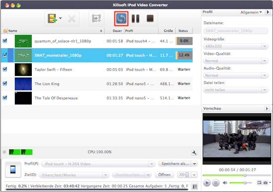The width and height of the screenshot is (273, 192).
Task: Click the preview aspect ratio icon
Action: pyautogui.click(x=259, y=183)
